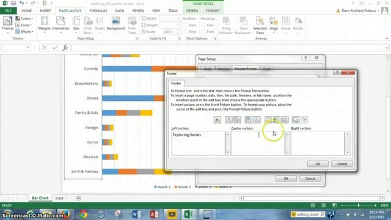Viewport: 391px width, 220px height.
Task: Insert Picture into the footer
Action: 296,120
